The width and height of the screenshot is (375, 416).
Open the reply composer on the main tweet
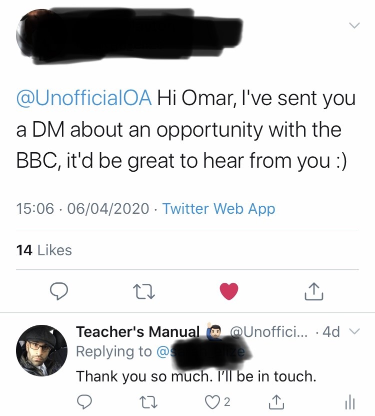pyautogui.click(x=58, y=292)
